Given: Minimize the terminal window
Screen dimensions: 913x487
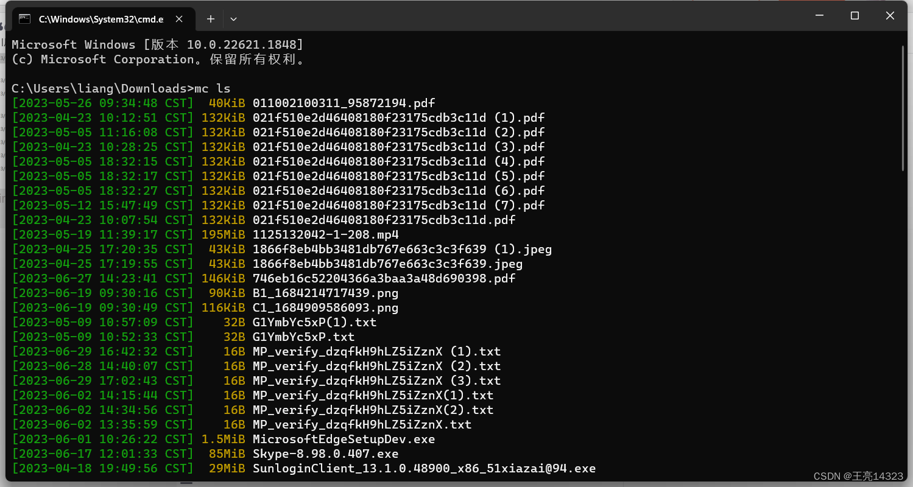Looking at the screenshot, I should [x=819, y=16].
